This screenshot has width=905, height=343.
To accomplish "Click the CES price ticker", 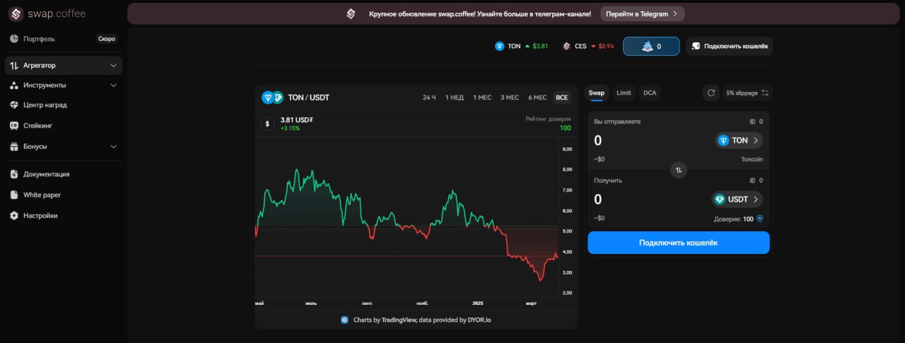I will (x=588, y=46).
